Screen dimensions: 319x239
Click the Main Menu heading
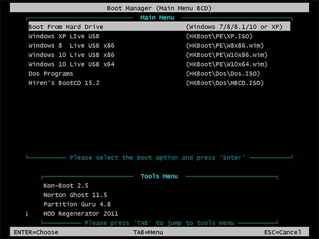[x=157, y=18]
